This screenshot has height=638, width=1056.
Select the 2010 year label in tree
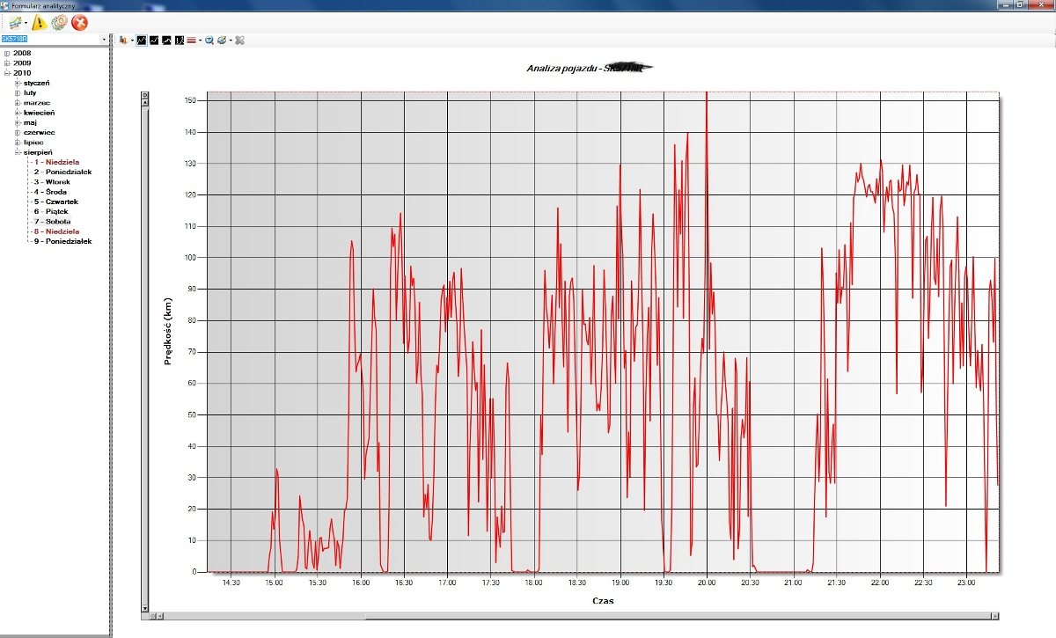[22, 73]
